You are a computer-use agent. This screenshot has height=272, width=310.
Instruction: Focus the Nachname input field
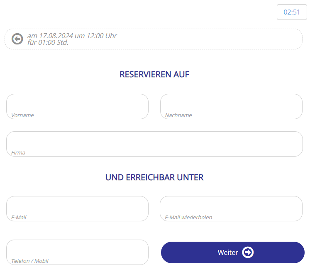click(x=231, y=105)
